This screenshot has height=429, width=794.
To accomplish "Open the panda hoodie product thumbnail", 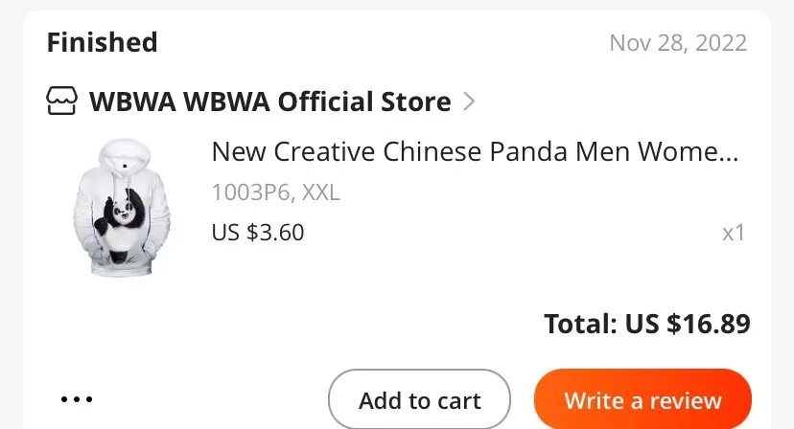I will point(122,208).
